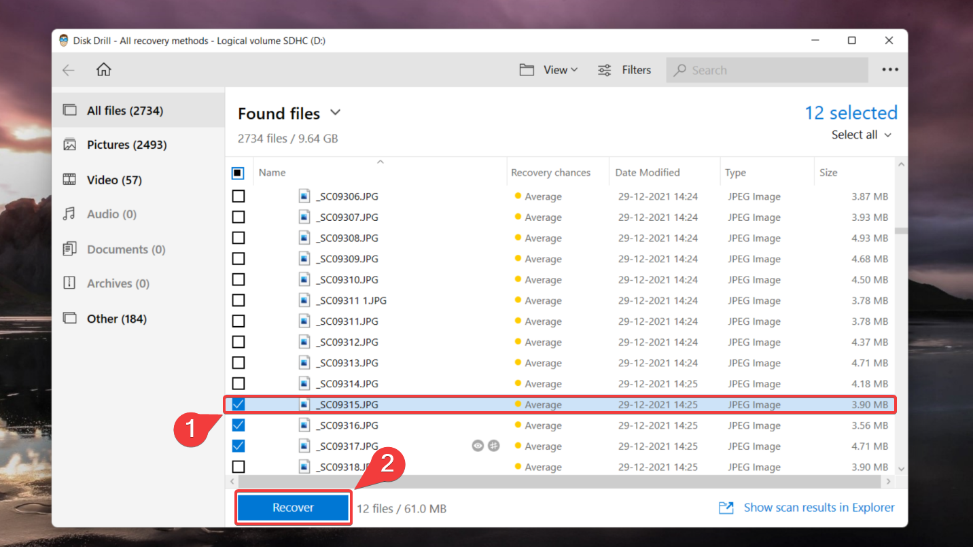Click the file icon of _SC09306.JPG
Viewport: 973px width, 547px height.
click(x=304, y=196)
